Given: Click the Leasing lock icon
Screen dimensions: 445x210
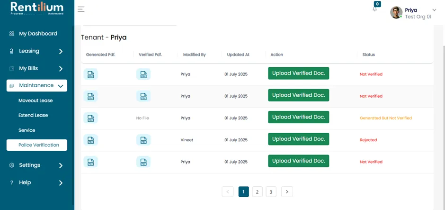Looking at the screenshot, I should pos(12,51).
